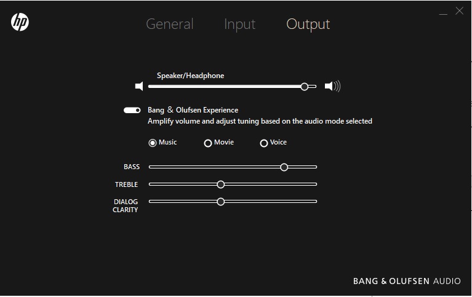Viewport: 472px width, 297px height.
Task: Click the Bang & Olufsen Experience label
Action: [193, 110]
